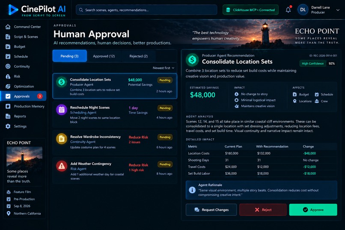Screen dimensions: 345x230
Task: Click the Set Build Labor row label
Action: click(199, 173)
